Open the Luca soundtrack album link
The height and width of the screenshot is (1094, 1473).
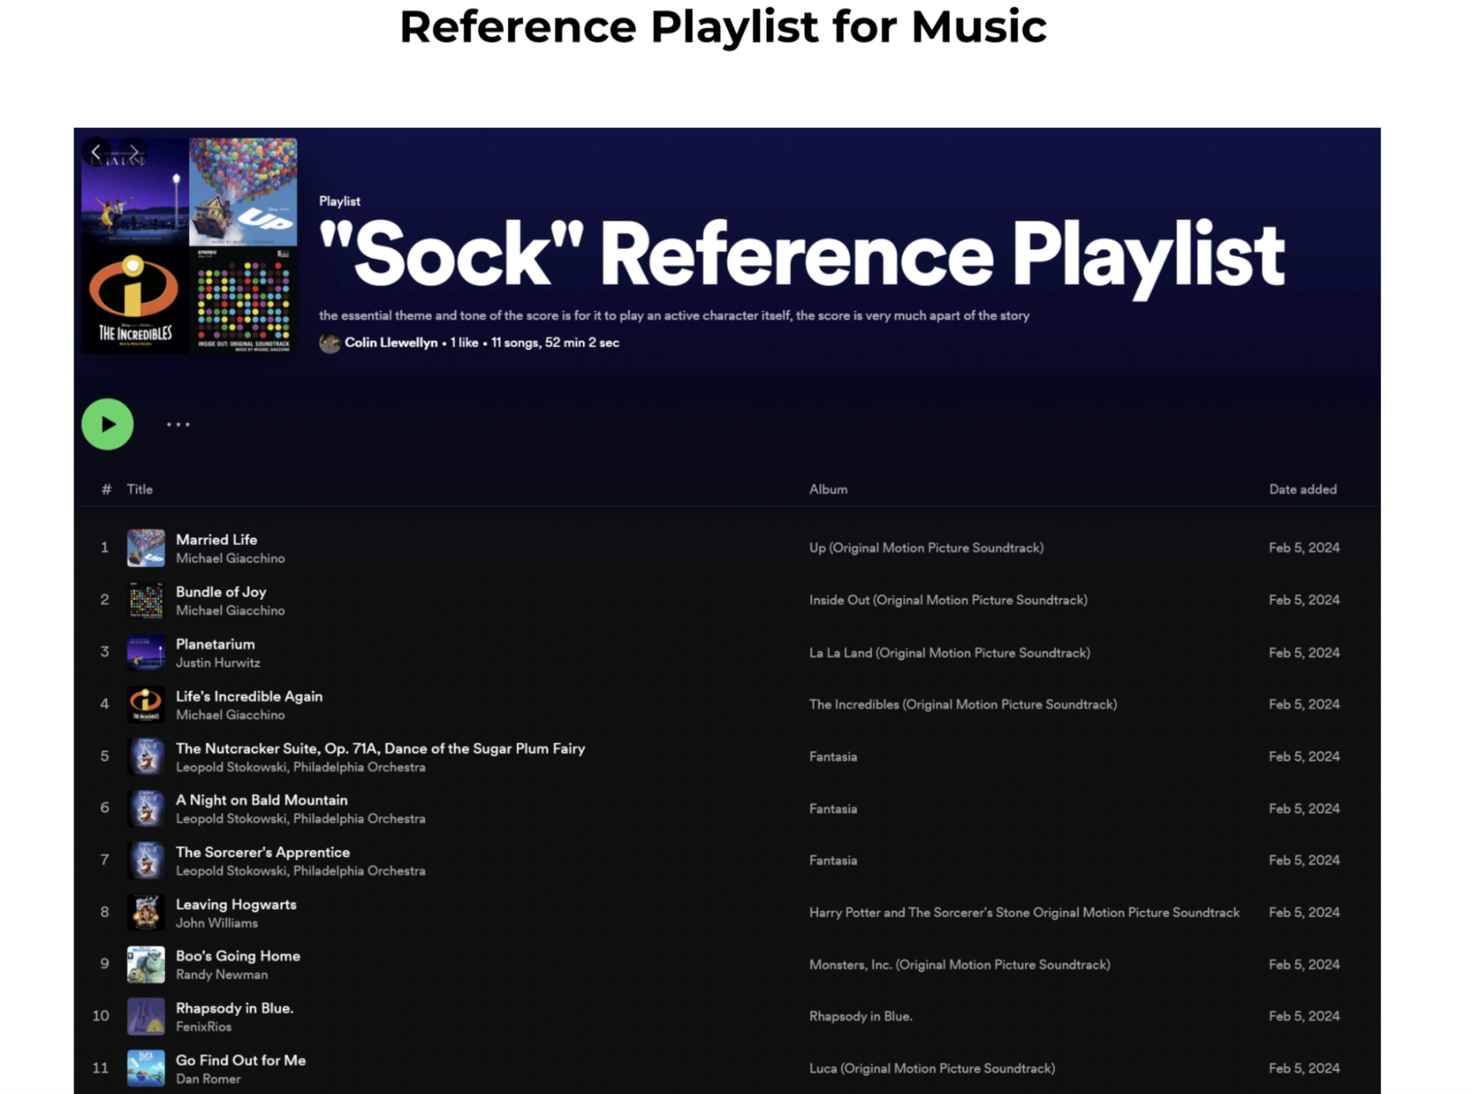932,1068
